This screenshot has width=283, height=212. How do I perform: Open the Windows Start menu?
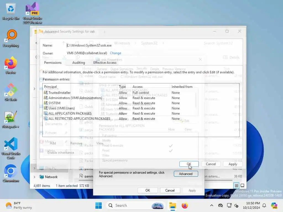pos(99,205)
